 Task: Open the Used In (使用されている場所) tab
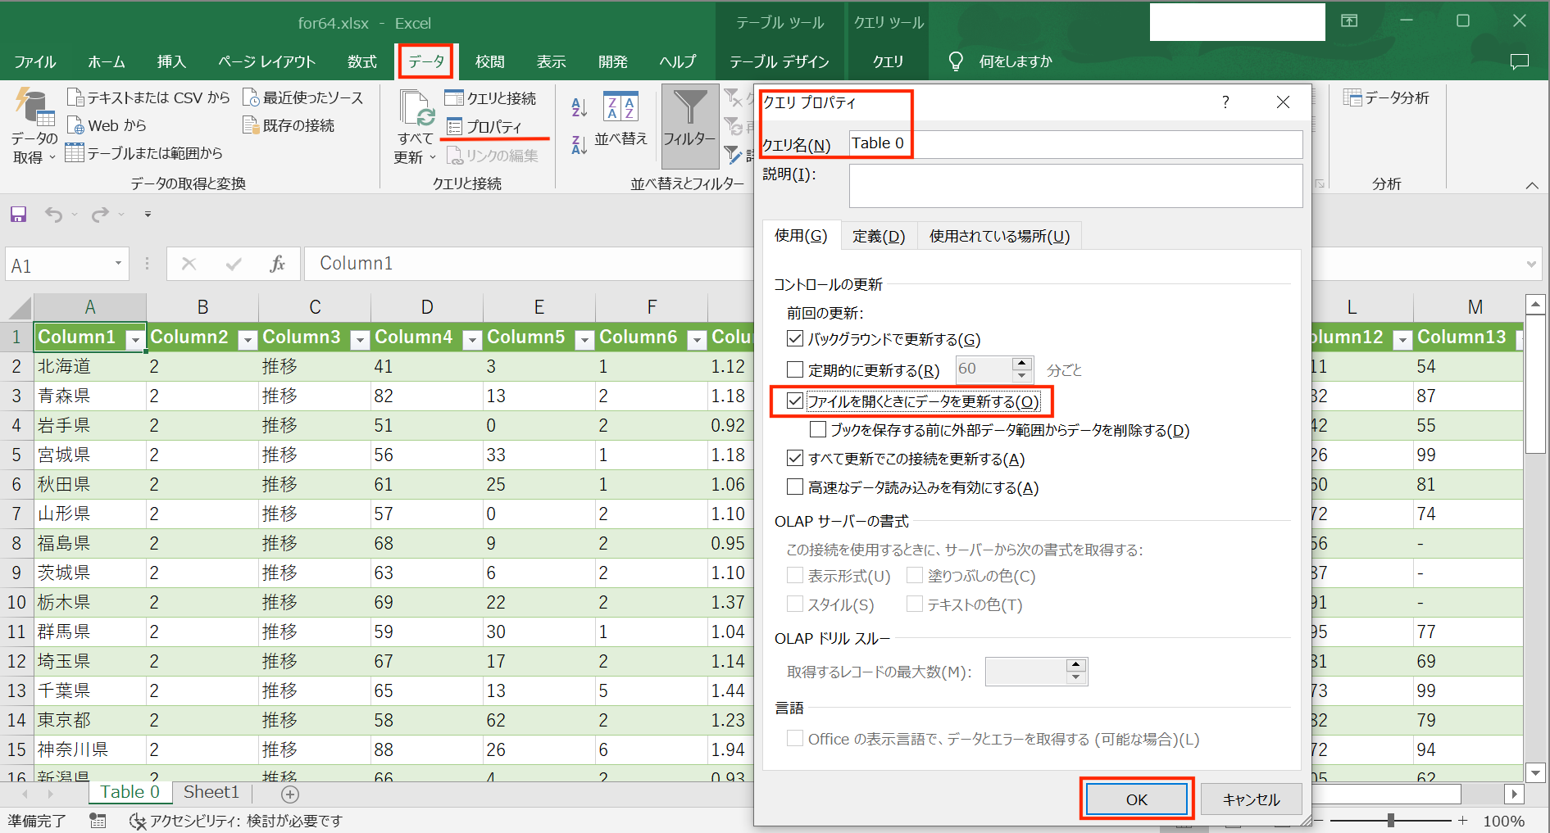tap(999, 236)
